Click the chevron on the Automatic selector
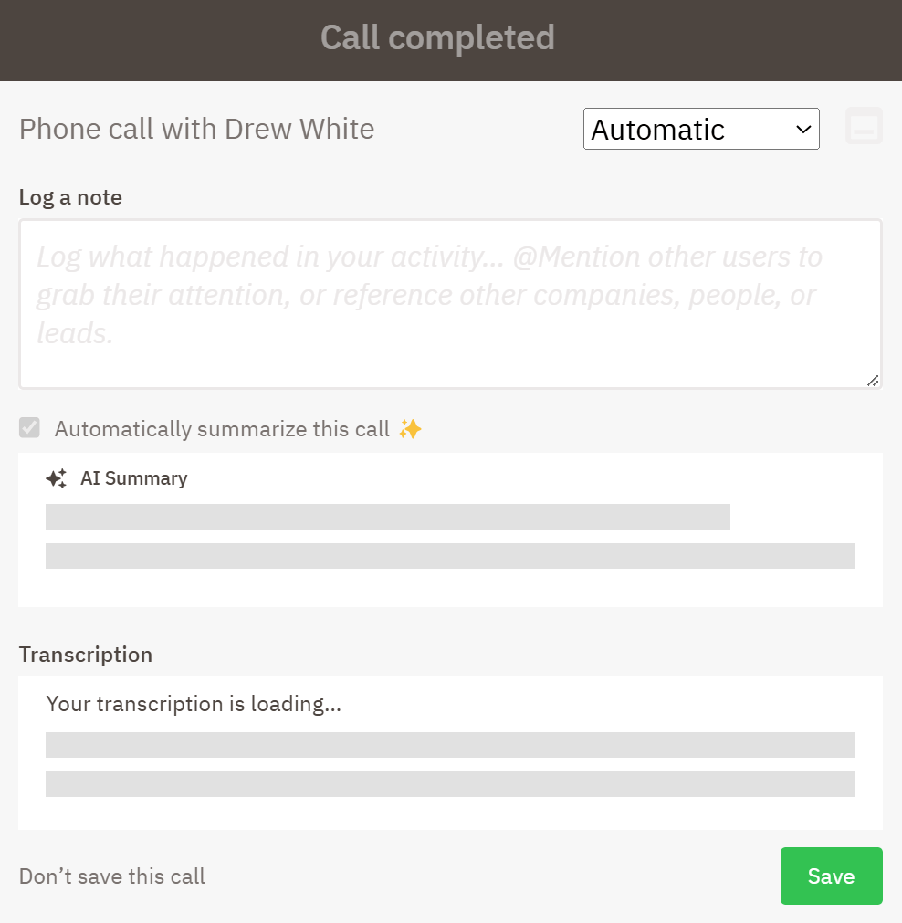Screen dimensions: 902x923 click(x=802, y=129)
